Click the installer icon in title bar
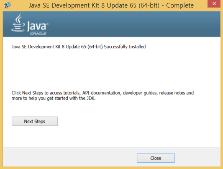Screen dimensions: 223x169 coord(7,5)
